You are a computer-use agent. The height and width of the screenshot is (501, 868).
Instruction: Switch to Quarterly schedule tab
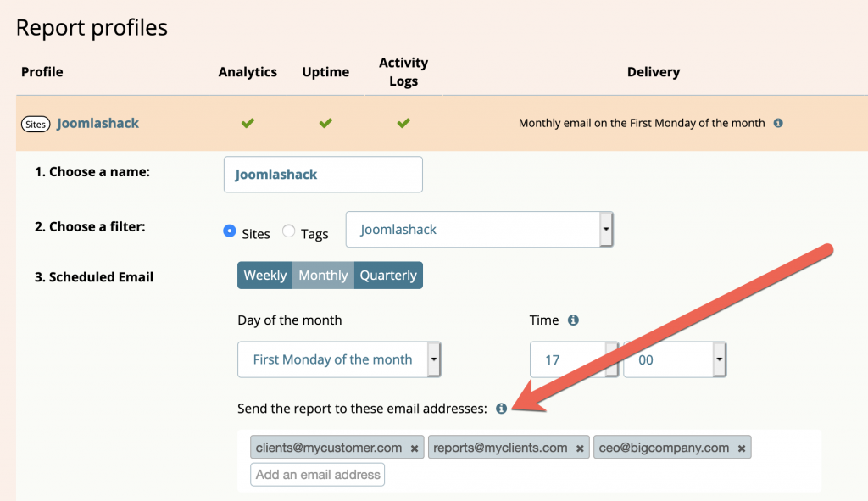(x=388, y=276)
